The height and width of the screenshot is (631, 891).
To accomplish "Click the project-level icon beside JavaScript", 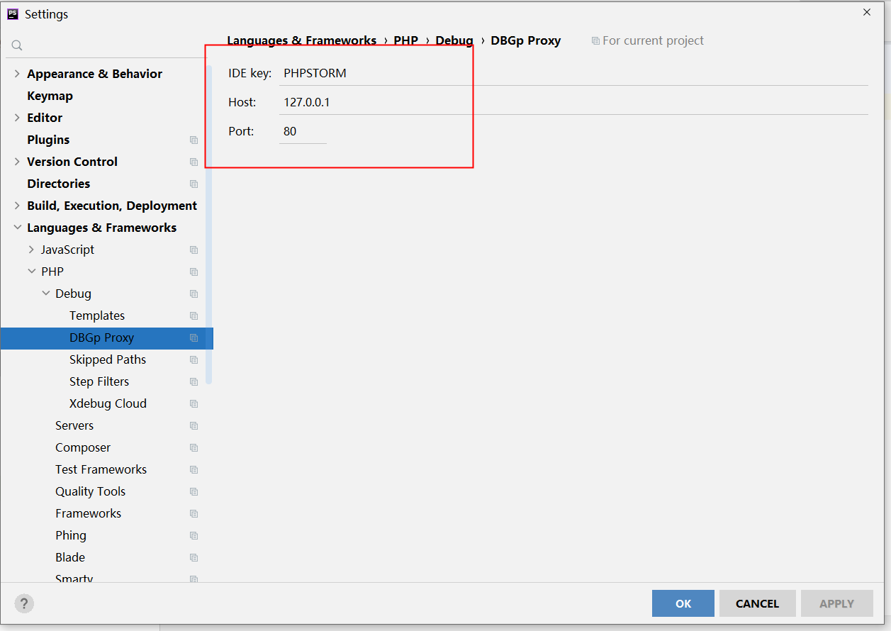I will click(x=194, y=250).
